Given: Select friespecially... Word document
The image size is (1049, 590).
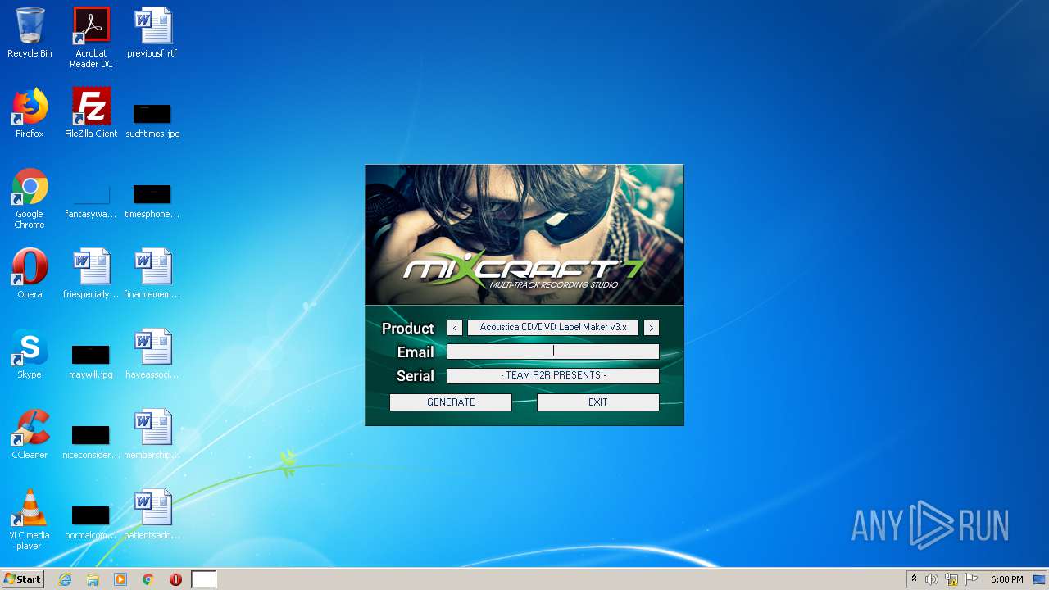Looking at the screenshot, I should point(91,274).
